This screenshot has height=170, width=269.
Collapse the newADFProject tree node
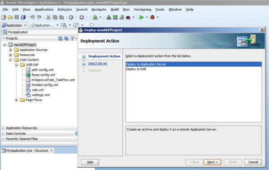click(4, 45)
